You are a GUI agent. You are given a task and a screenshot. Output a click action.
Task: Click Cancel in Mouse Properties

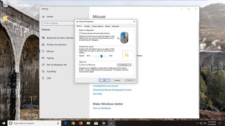[x=117, y=80]
